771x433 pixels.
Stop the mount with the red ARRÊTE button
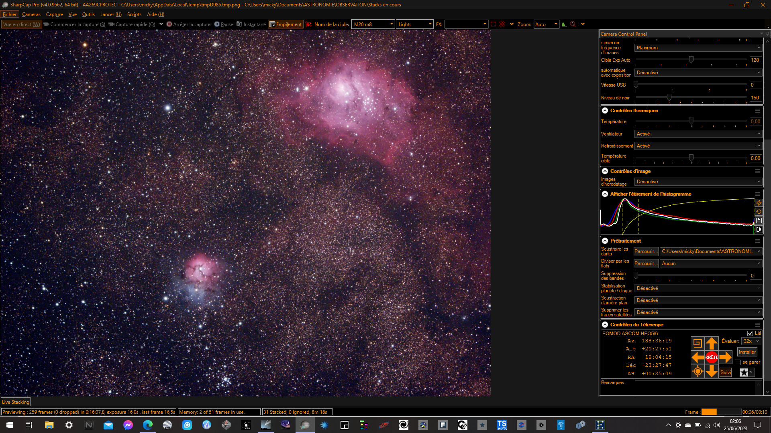(x=712, y=357)
